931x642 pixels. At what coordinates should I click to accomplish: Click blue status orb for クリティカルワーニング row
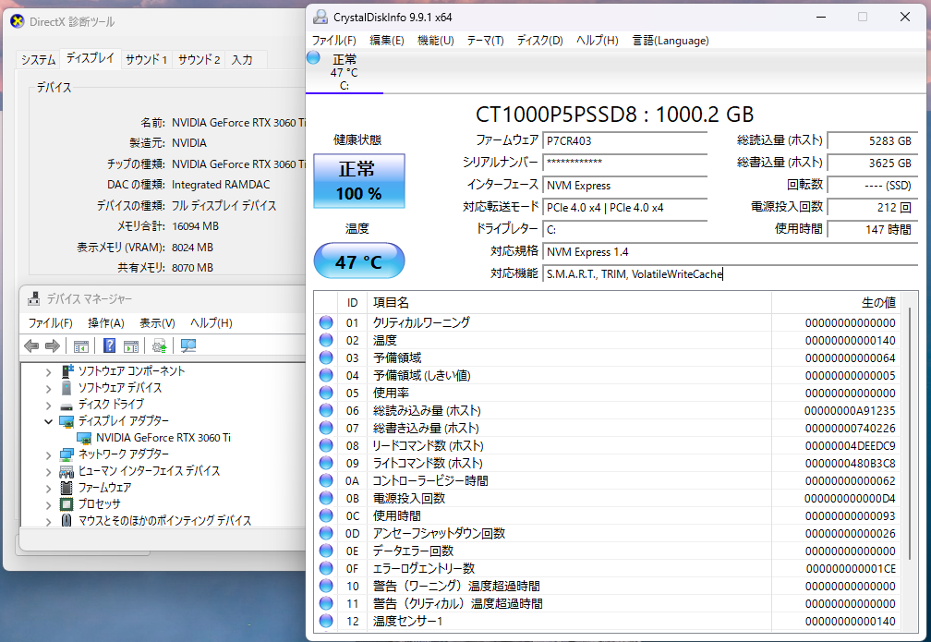pyautogui.click(x=326, y=322)
